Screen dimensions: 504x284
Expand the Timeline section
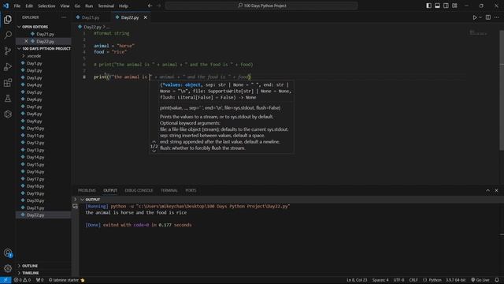[19, 273]
